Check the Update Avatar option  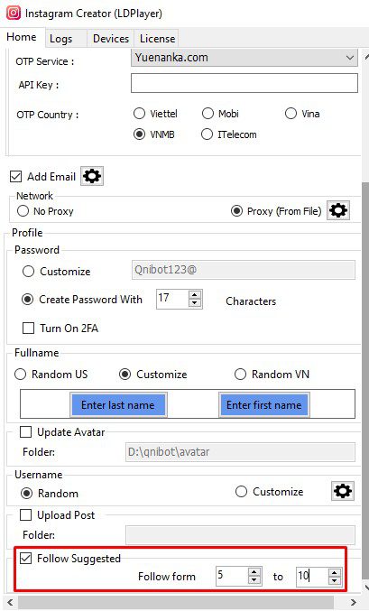tap(26, 431)
